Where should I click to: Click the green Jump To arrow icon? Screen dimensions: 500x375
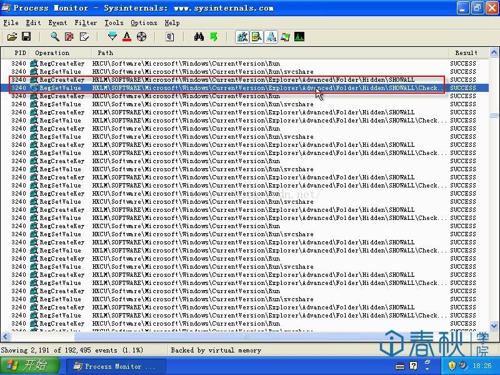point(214,37)
